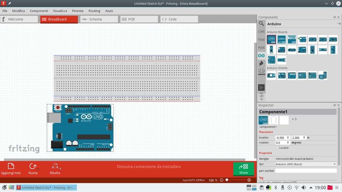Open the tipo Arduino UNO (Rev3) dropdown
This screenshot has width=342, height=192.
[306, 164]
